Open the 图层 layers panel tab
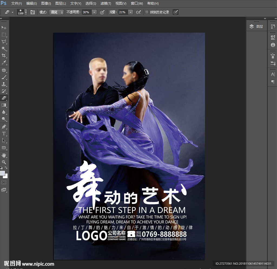This screenshot has height=269, width=277. pos(256,27)
